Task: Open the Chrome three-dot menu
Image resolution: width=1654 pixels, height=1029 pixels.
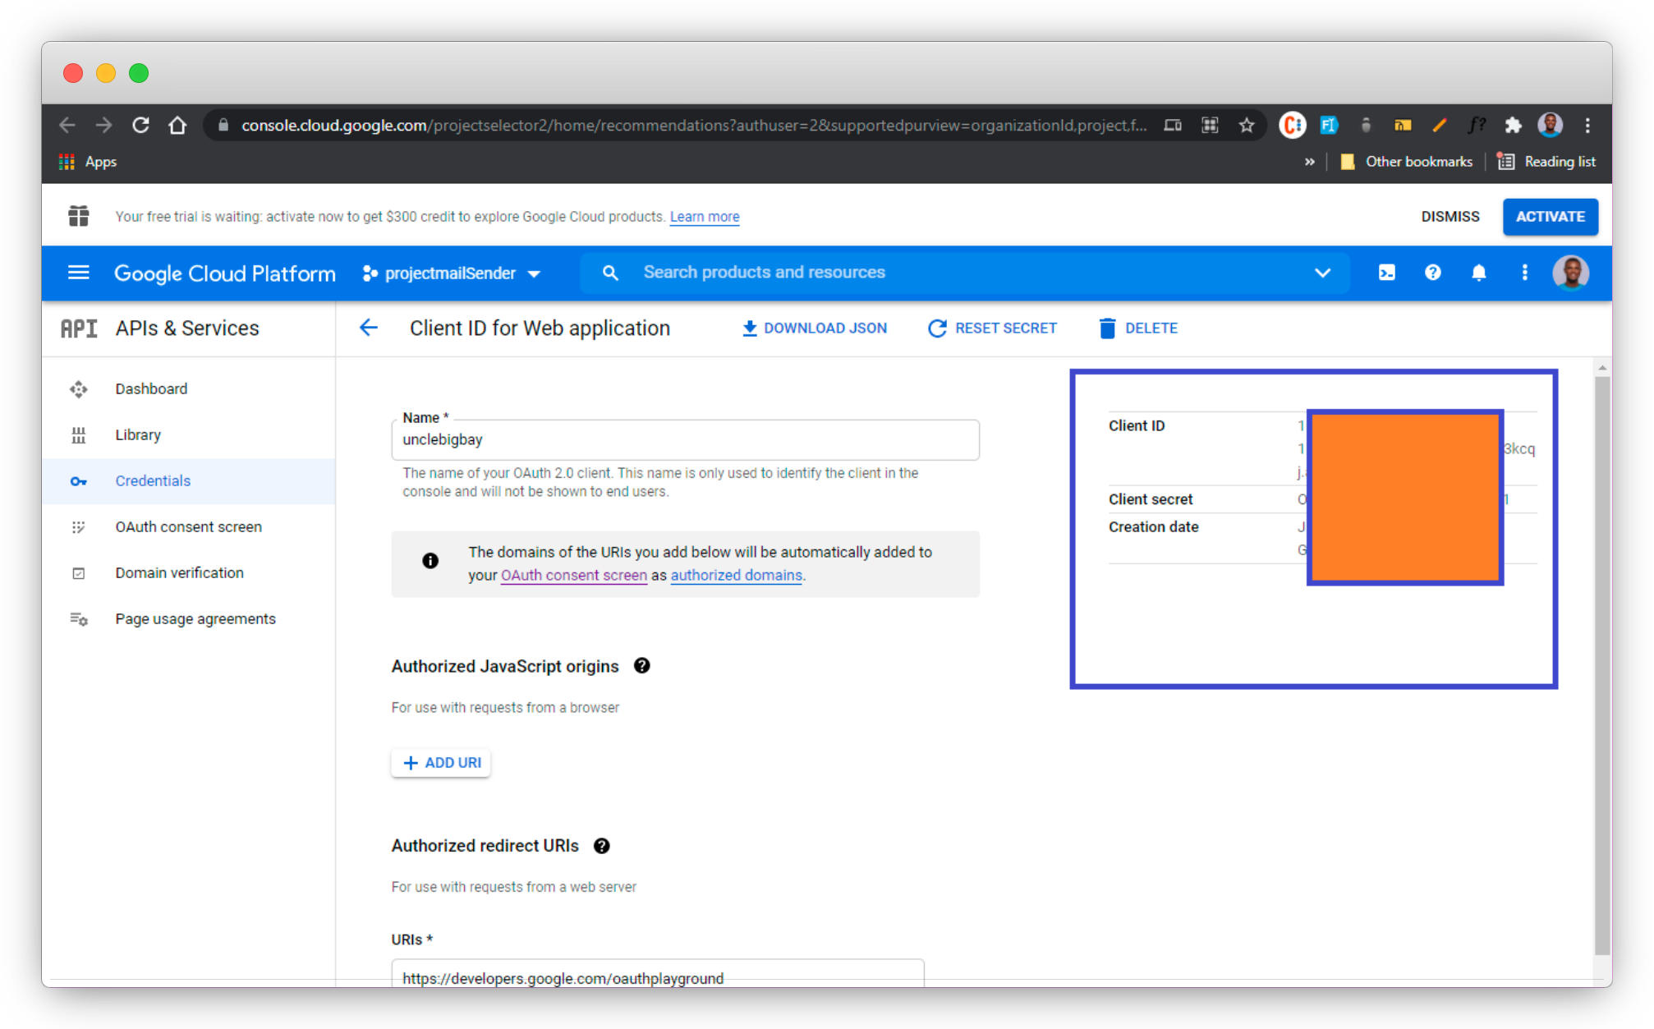Action: click(1587, 125)
